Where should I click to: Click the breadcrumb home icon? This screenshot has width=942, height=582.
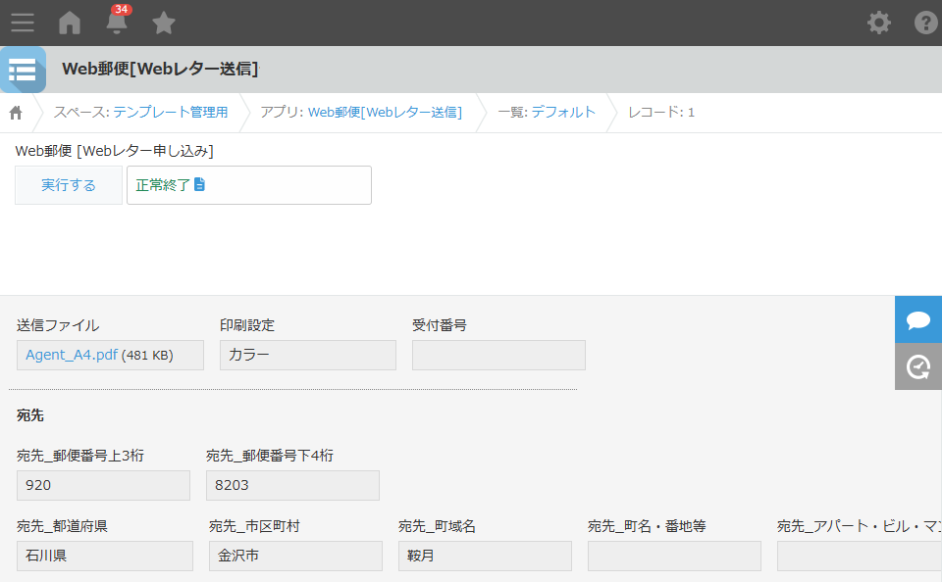(15, 113)
